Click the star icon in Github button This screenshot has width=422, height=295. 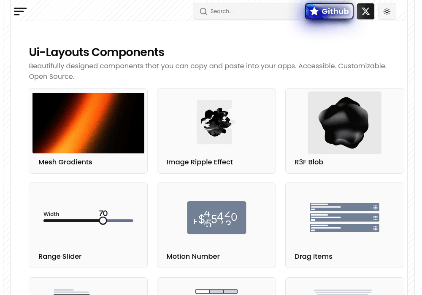tap(314, 11)
